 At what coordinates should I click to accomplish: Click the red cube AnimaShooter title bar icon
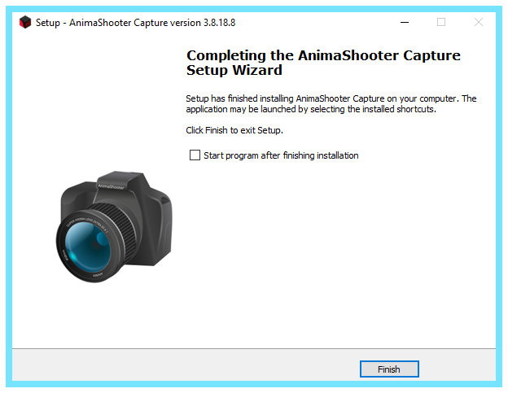(25, 22)
